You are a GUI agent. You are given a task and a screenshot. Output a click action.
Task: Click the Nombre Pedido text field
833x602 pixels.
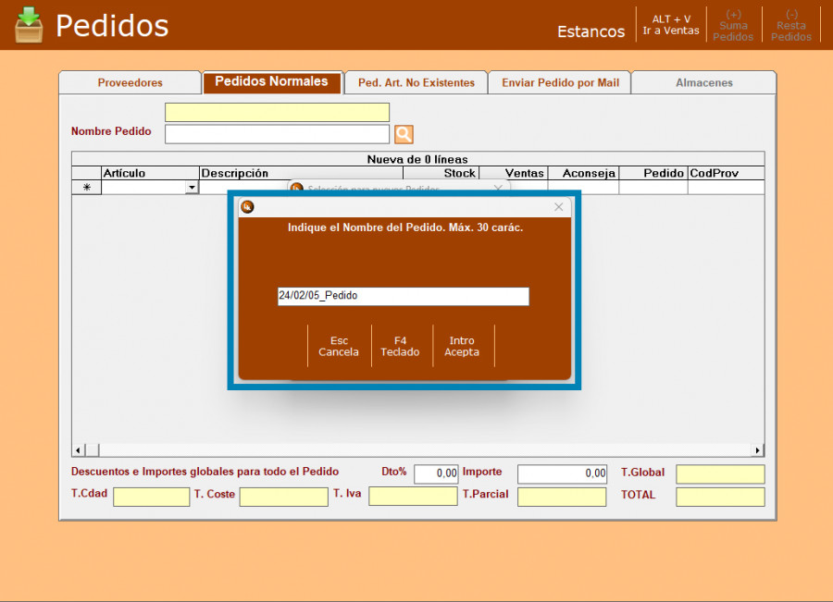tap(277, 134)
